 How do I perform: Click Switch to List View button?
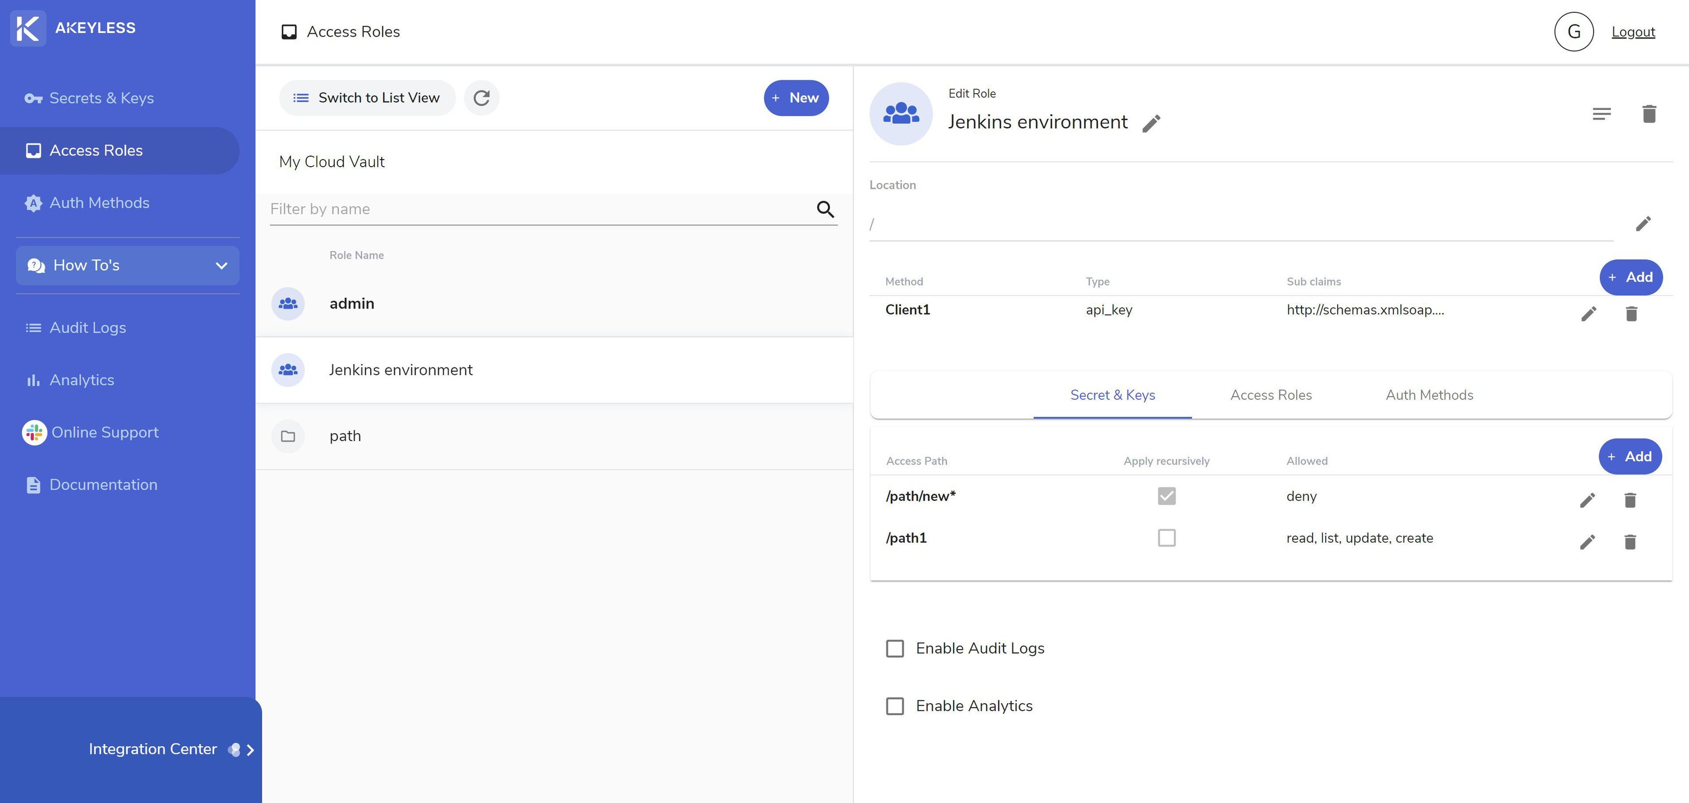(367, 98)
